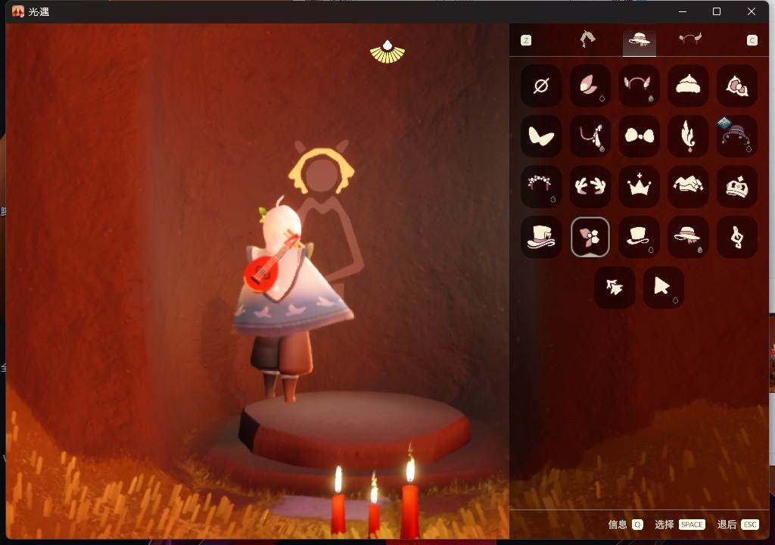Choose the small plain top hat
This screenshot has width=775, height=545.
tap(639, 237)
